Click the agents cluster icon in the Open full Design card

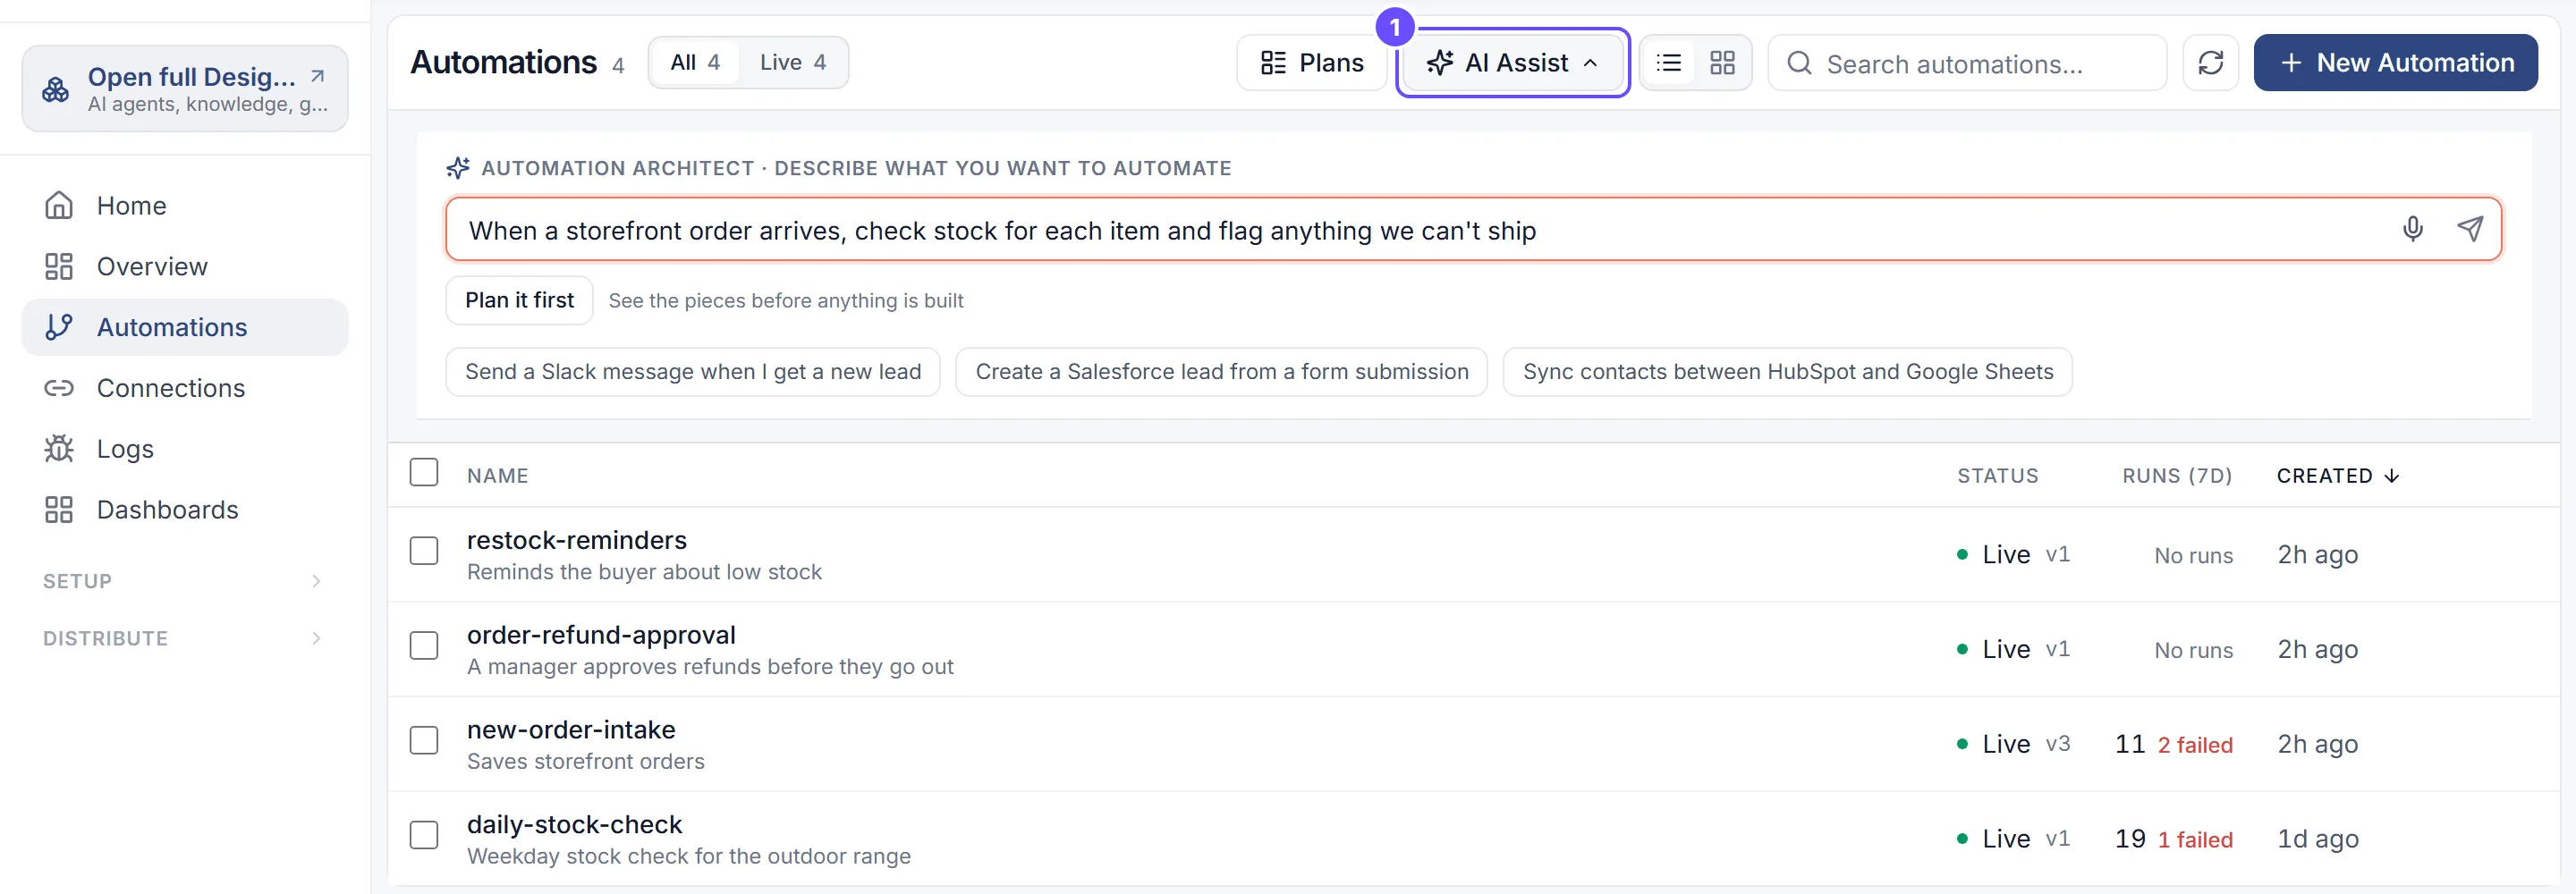pos(56,89)
